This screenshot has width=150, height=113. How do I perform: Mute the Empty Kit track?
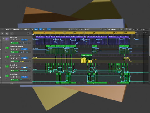[x=11, y=40]
